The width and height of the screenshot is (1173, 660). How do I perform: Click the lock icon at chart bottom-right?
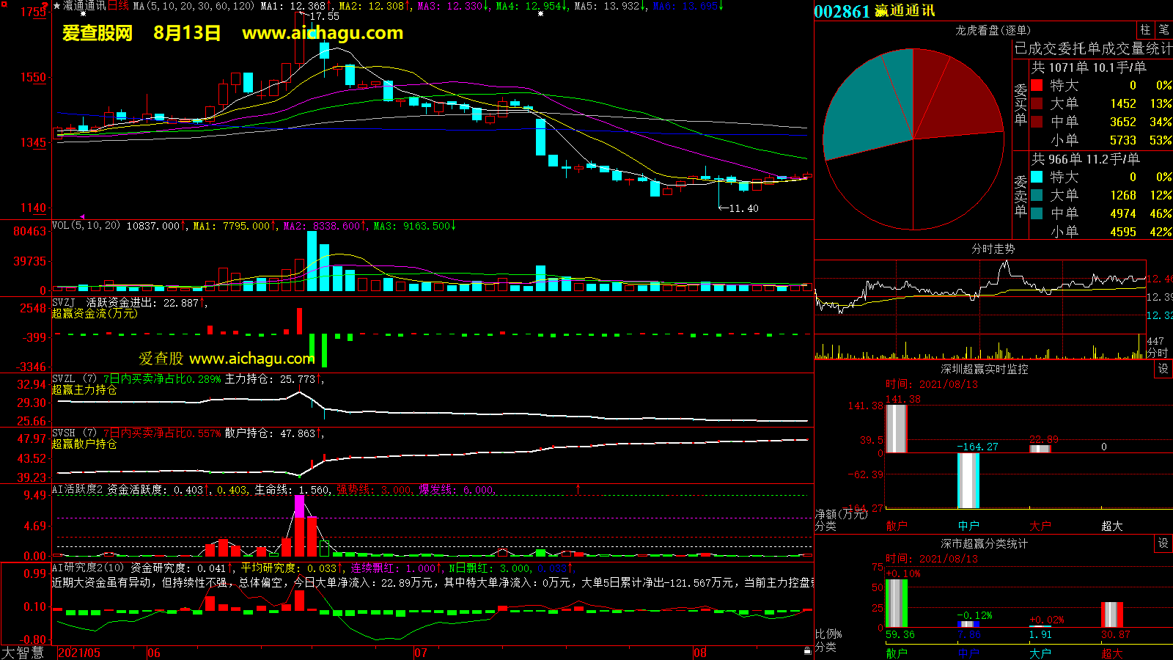pos(807,650)
